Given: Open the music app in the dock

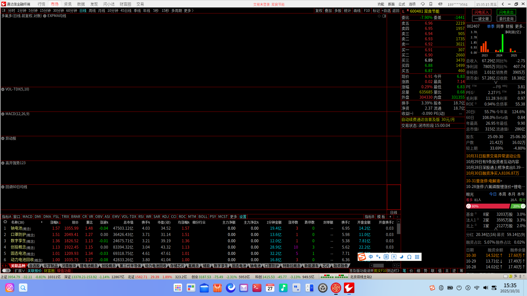Looking at the screenshot, I should pyautogui.click(x=283, y=288).
